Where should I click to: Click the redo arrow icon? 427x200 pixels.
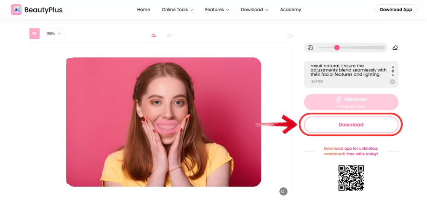pyautogui.click(x=169, y=36)
